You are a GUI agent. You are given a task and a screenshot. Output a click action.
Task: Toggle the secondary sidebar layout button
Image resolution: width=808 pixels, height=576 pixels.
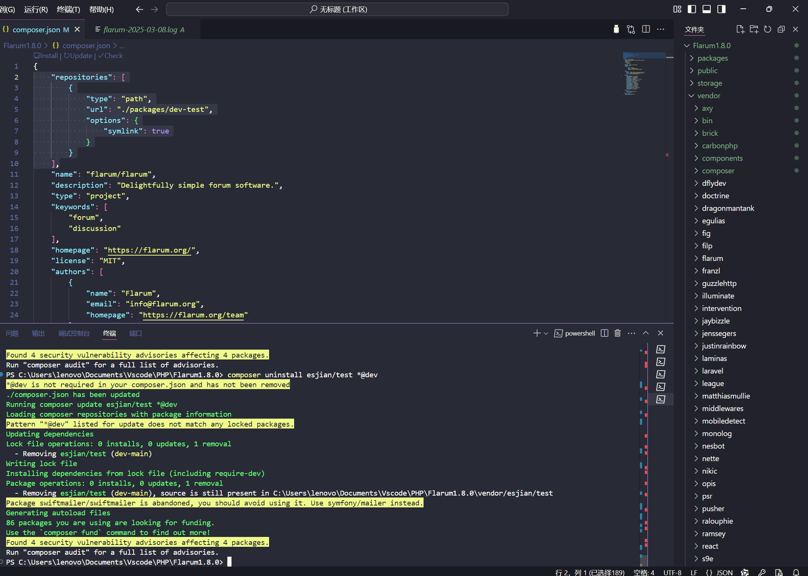[721, 9]
